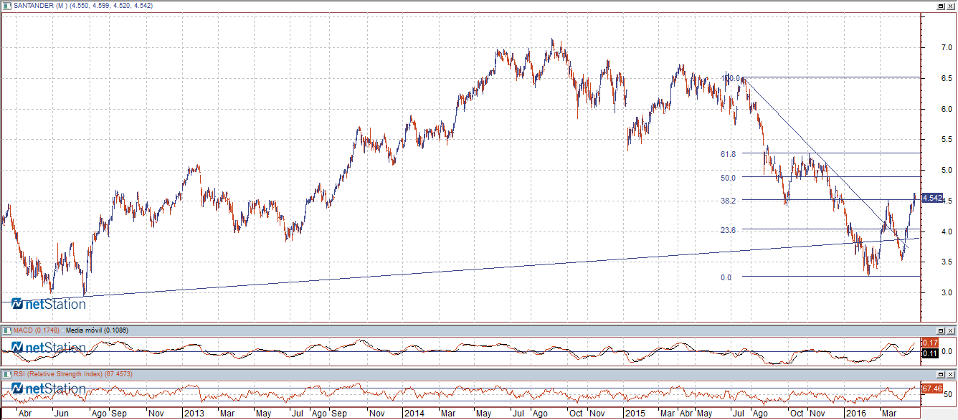The image size is (958, 420).
Task: Click the 38.2 Fibonacci level label
Action: coord(729,201)
